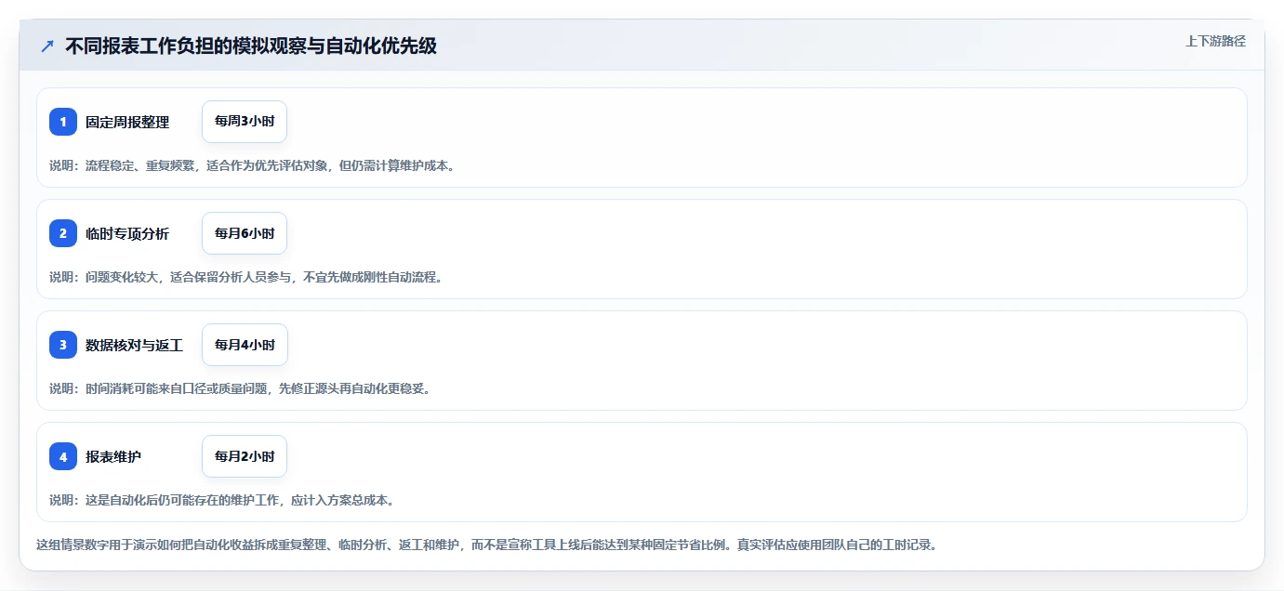Click the footer note starting 这组情景数字用于演示
Screen dimensions: 1284x591
(x=486, y=545)
